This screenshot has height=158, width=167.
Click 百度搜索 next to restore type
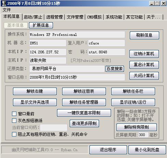(115, 69)
